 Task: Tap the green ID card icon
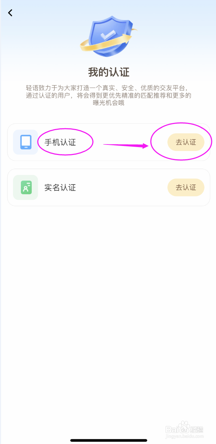pos(26,187)
